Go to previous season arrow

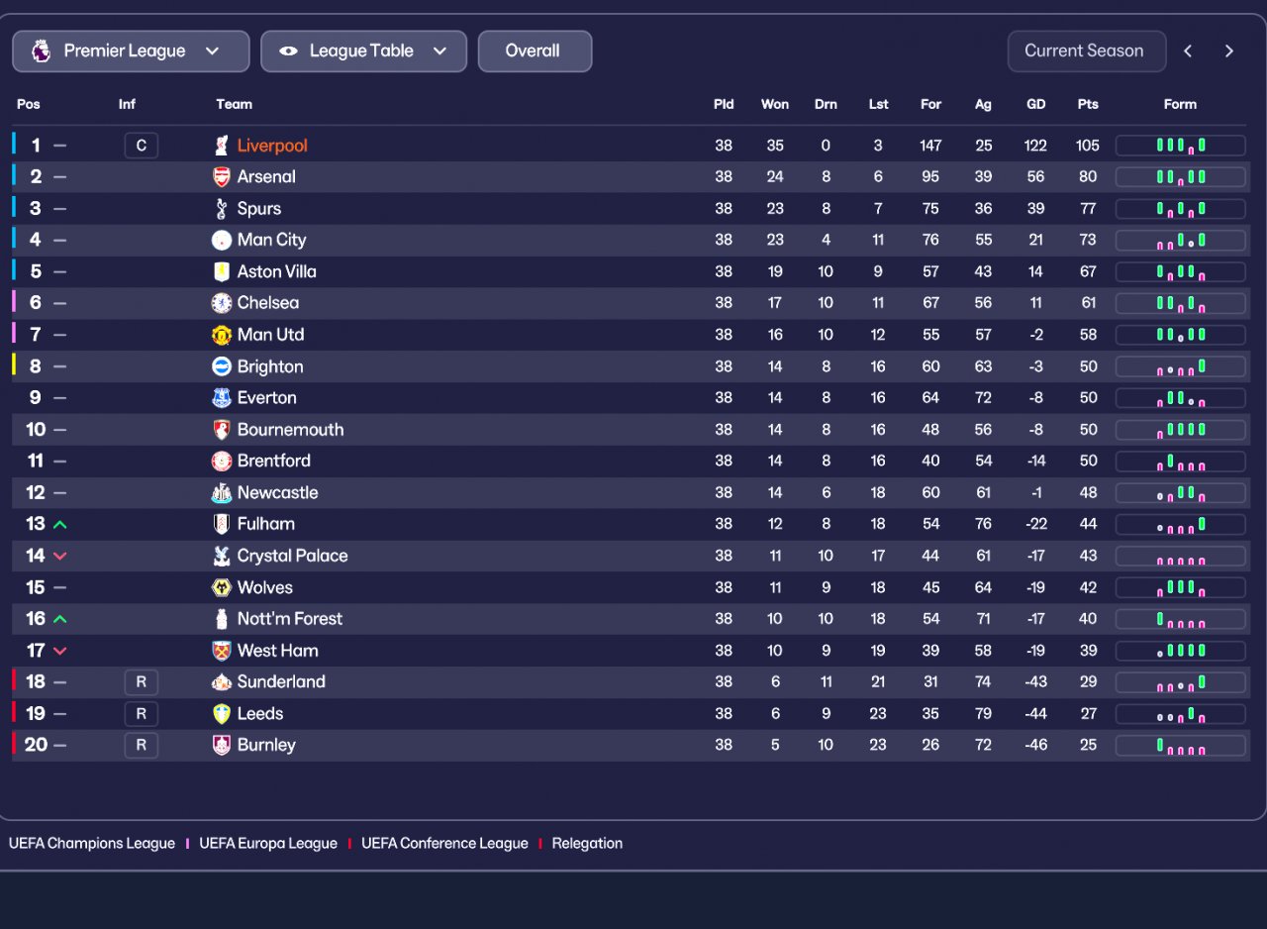tap(1188, 52)
